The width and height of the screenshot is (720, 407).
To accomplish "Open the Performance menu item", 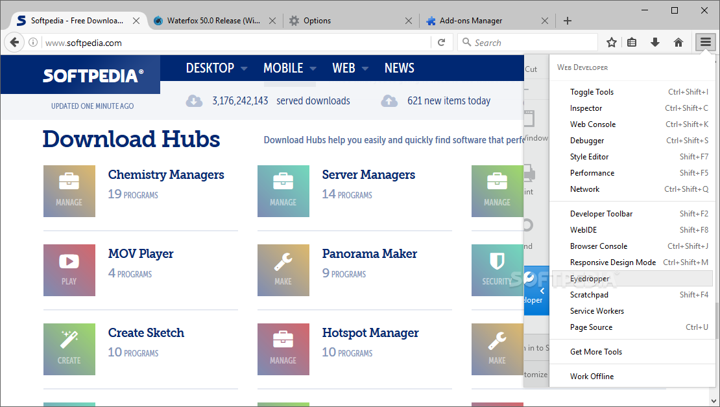I will coord(632,173).
